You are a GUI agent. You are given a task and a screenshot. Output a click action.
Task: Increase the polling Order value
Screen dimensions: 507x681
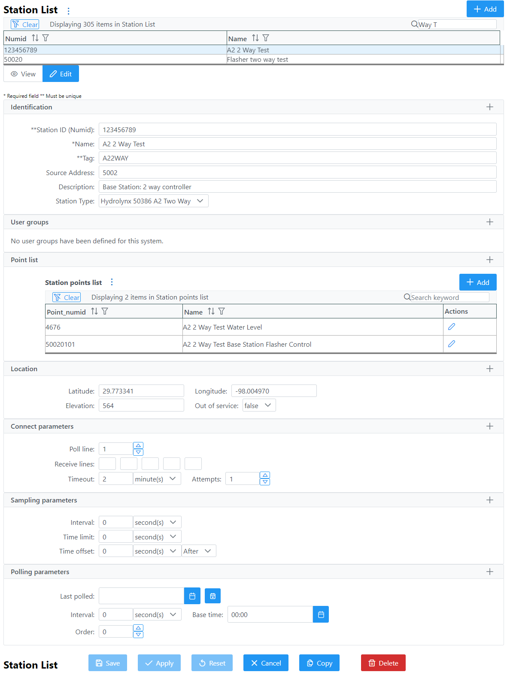138,628
